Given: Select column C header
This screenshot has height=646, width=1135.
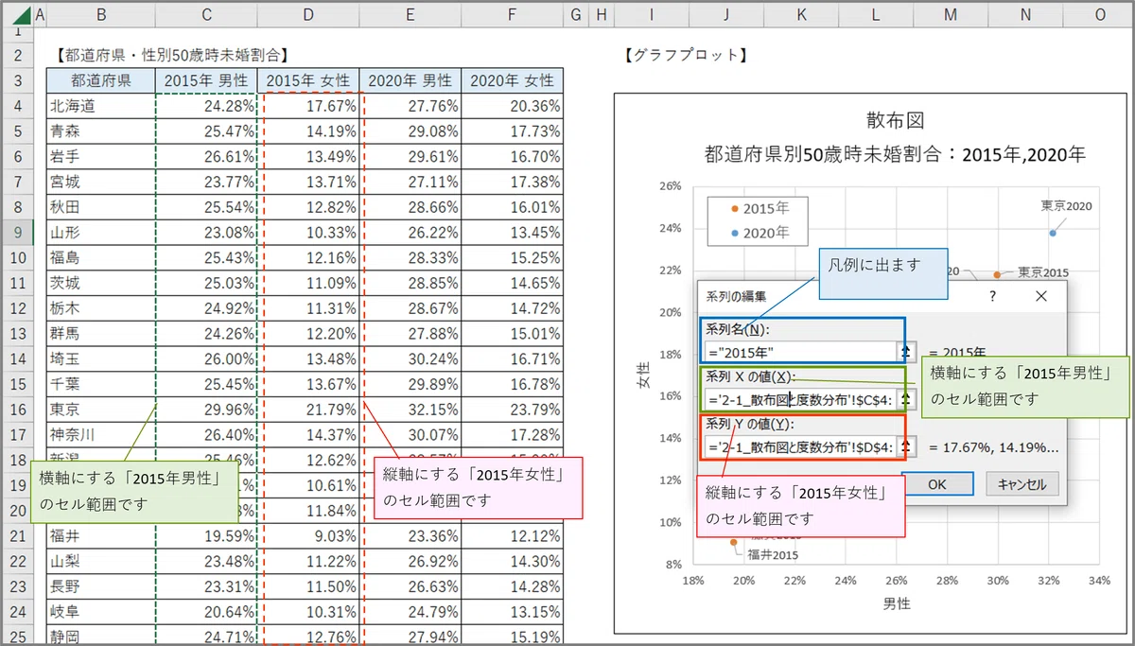Looking at the screenshot, I should [205, 14].
